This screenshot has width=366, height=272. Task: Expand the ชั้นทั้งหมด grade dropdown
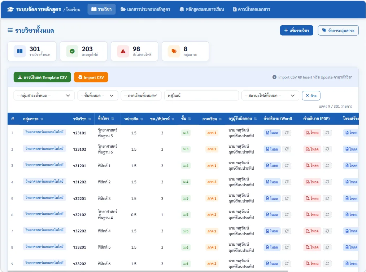click(x=97, y=95)
